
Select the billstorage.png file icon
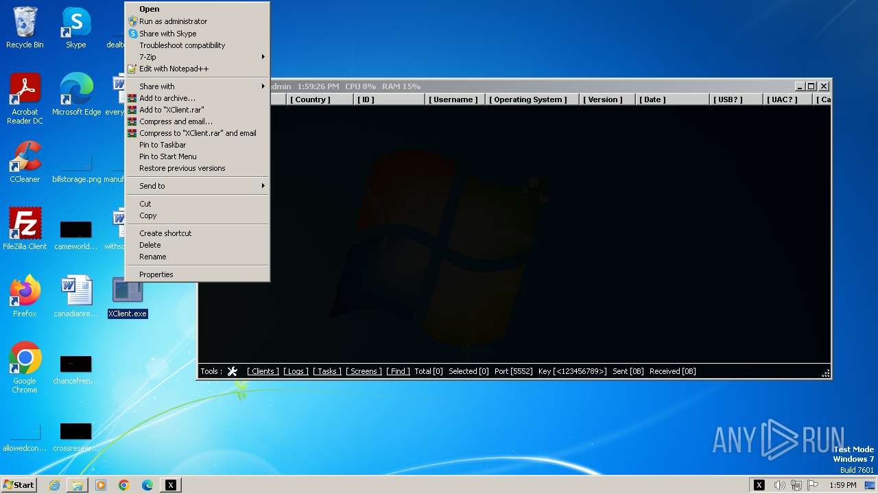coord(76,167)
